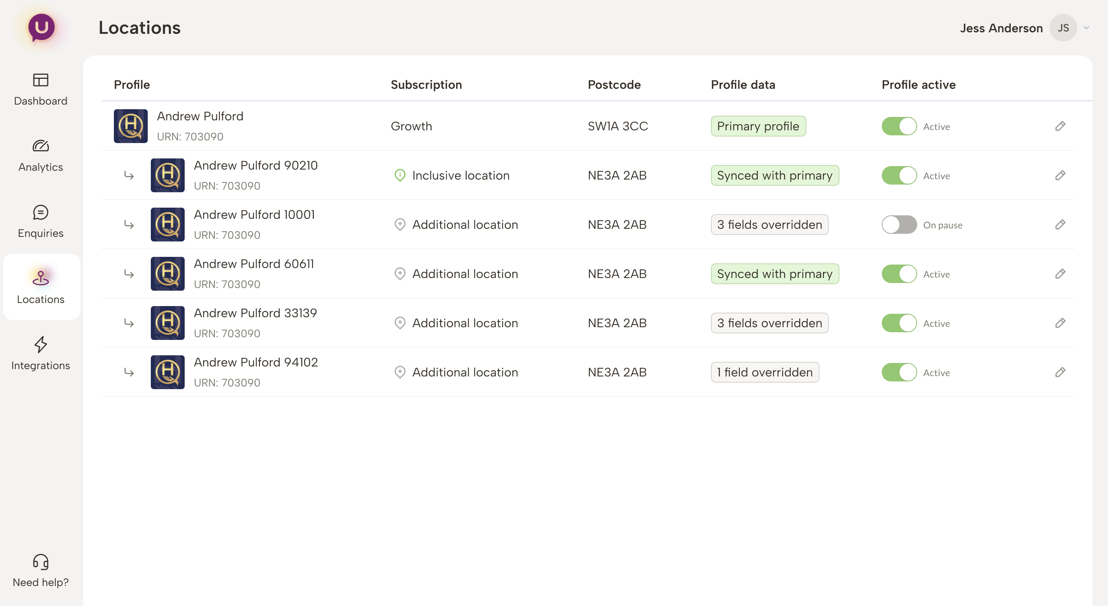Click the sub-location arrow beside Andrew Pulford 90210
Image resolution: width=1108 pixels, height=606 pixels.
[129, 175]
